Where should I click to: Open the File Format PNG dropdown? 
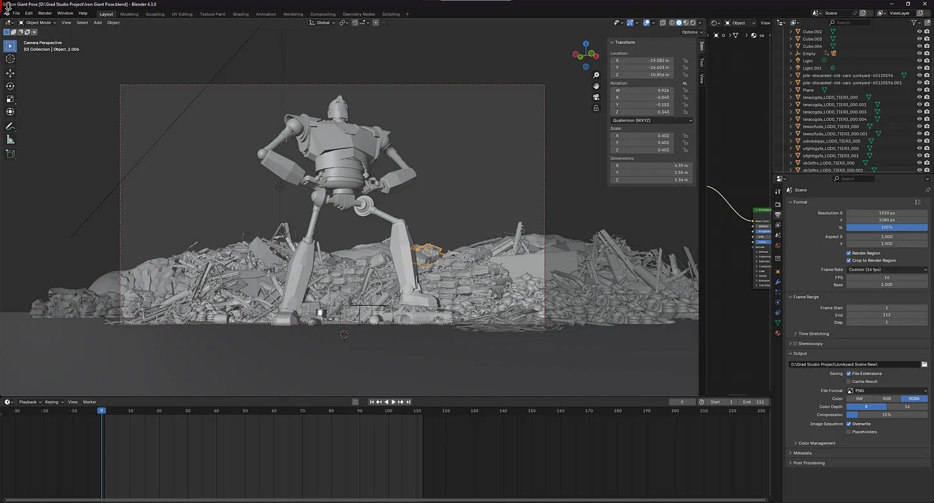pyautogui.click(x=887, y=391)
